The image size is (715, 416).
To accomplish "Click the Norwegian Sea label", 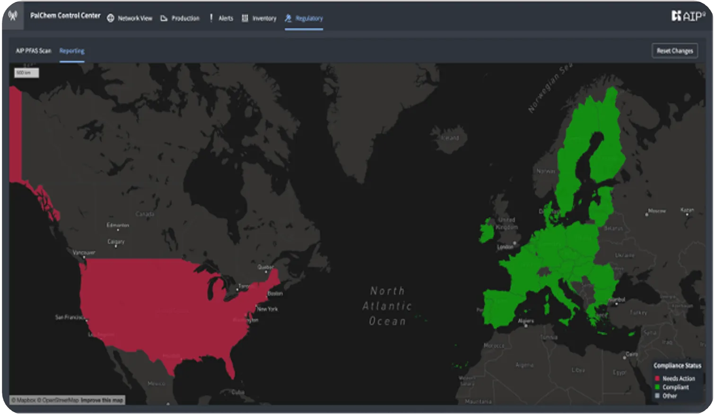I will tap(550, 88).
